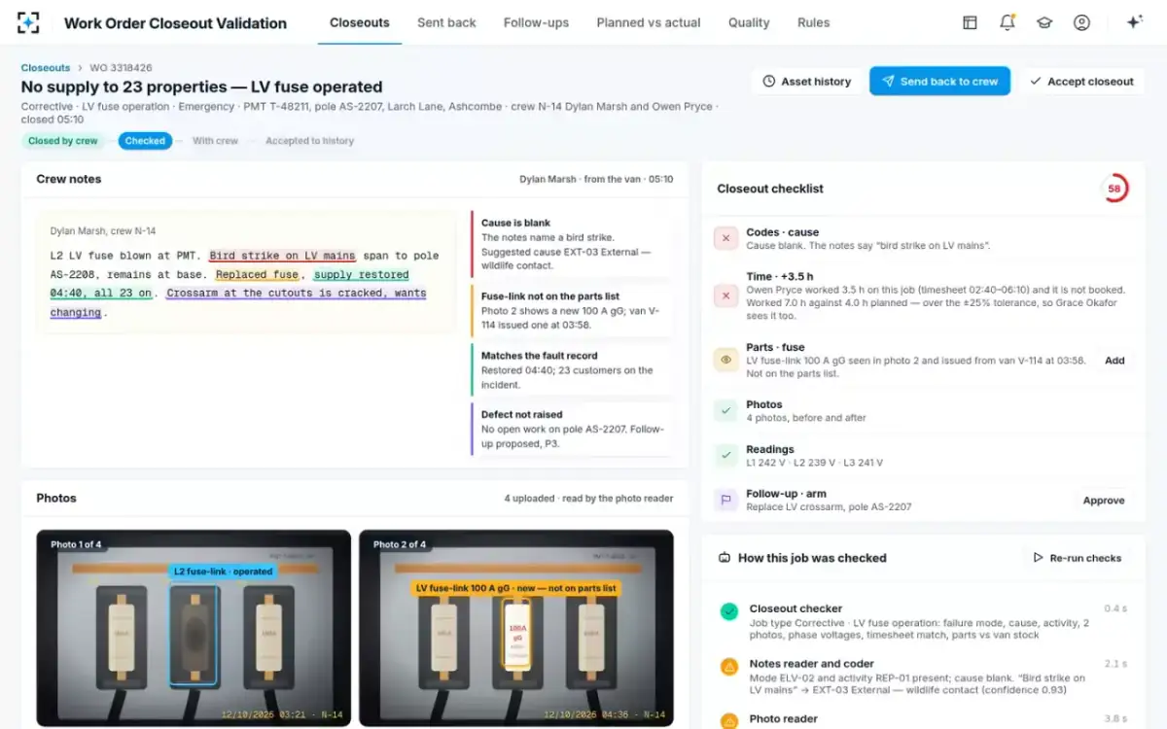Click the robot icon beside How this job was checked
This screenshot has height=729, width=1167.
724,558
